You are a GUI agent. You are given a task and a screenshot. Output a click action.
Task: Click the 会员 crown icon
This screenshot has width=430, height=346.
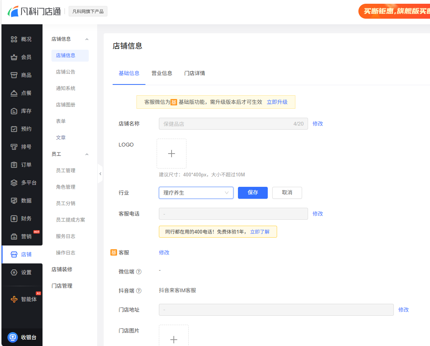14,57
